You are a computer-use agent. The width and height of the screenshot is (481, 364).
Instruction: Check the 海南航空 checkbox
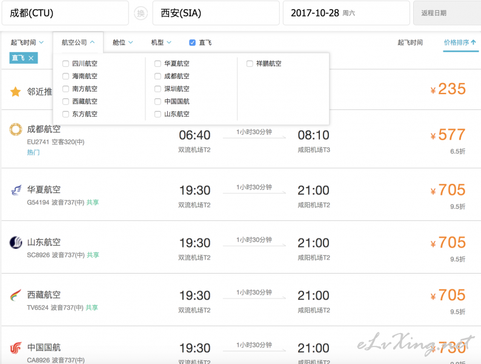(x=65, y=76)
